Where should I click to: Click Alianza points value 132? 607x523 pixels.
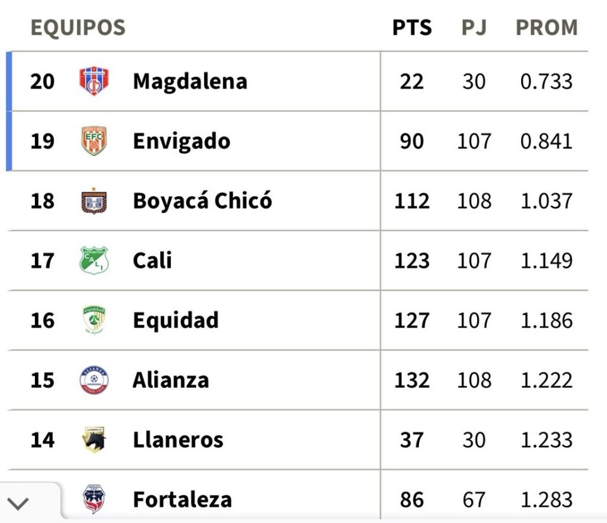(x=412, y=380)
